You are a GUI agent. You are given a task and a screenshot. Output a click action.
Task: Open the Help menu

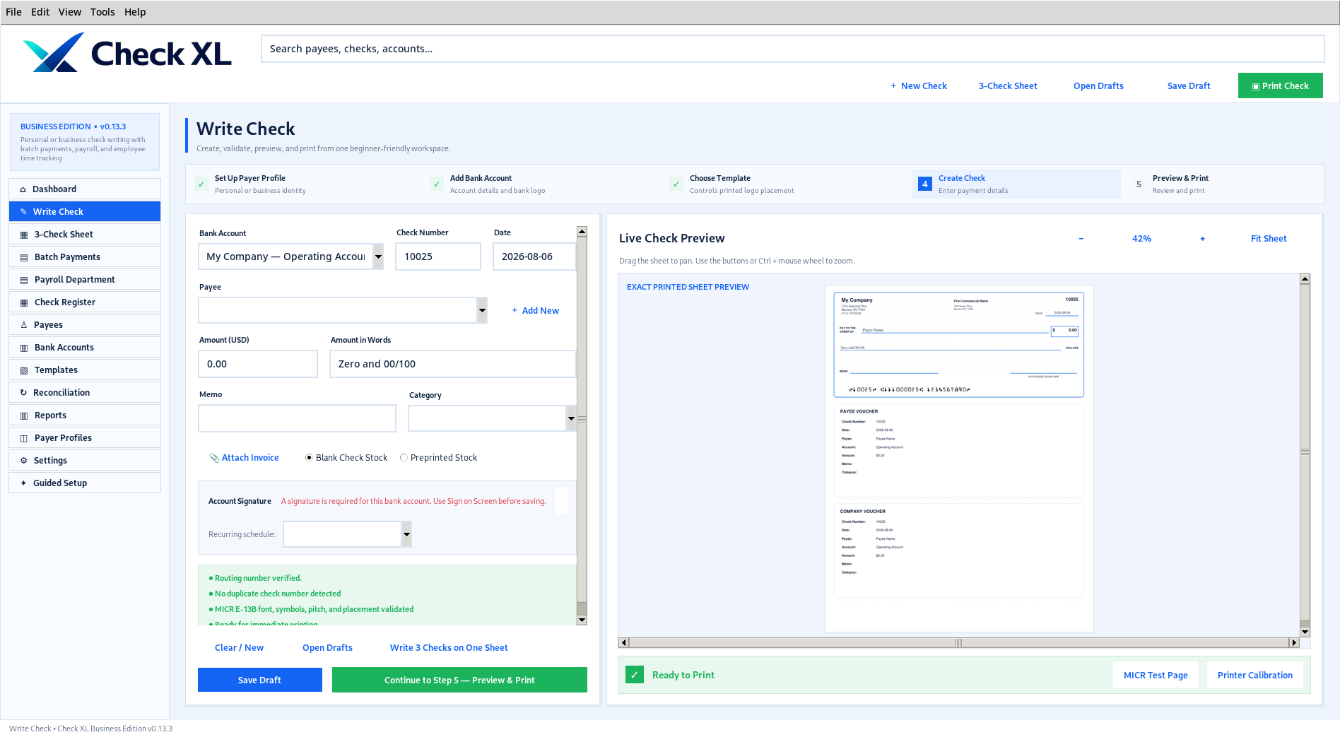point(135,12)
